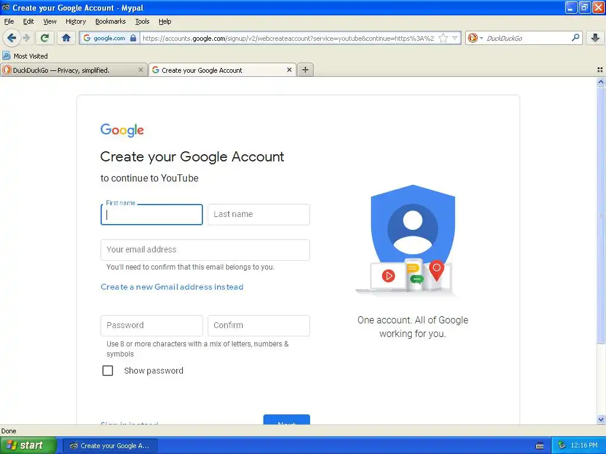Click the vertical scrollbar thumb
This screenshot has width=606, height=454.
point(601,215)
